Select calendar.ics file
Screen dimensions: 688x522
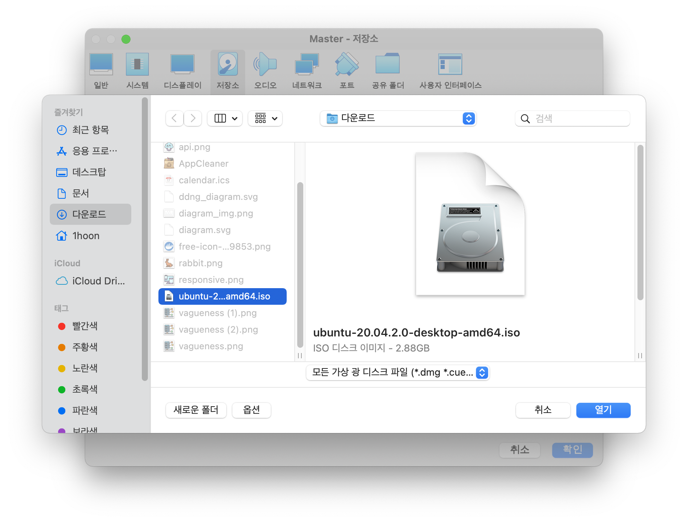click(x=223, y=180)
